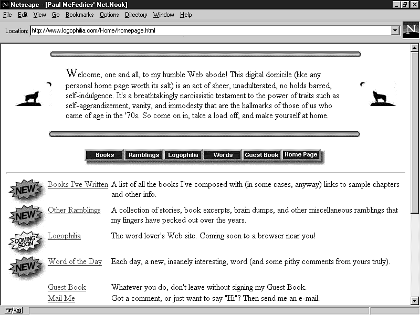Click the vertical scrollbar down arrow
The image size is (420, 315).
click(414, 300)
